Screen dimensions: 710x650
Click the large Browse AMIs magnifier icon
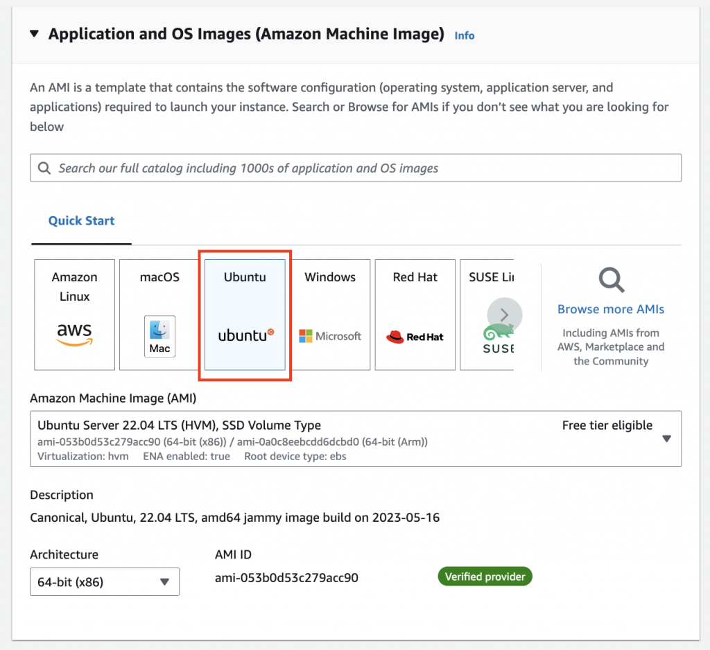click(x=612, y=280)
